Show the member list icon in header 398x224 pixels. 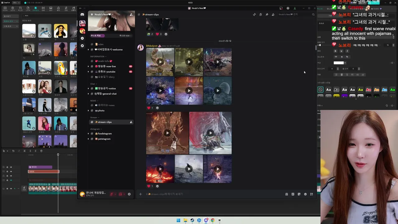pyautogui.click(x=273, y=15)
